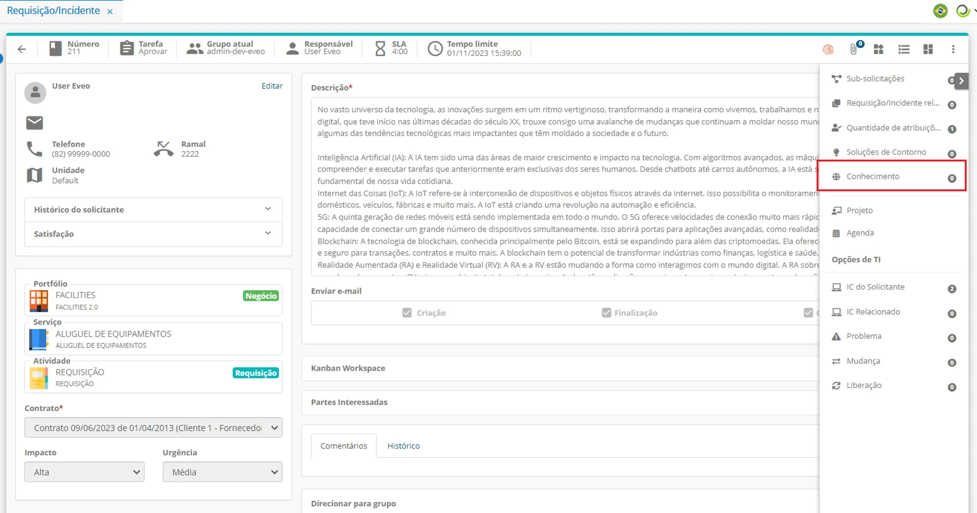Open the Contrato dropdown
977x513 pixels.
(x=153, y=428)
